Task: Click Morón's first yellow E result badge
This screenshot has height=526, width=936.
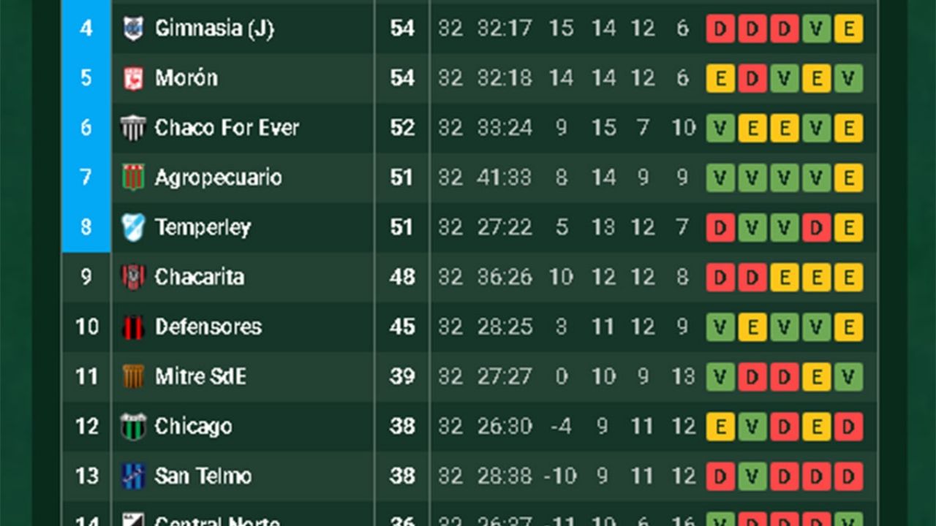Action: pyautogui.click(x=720, y=78)
